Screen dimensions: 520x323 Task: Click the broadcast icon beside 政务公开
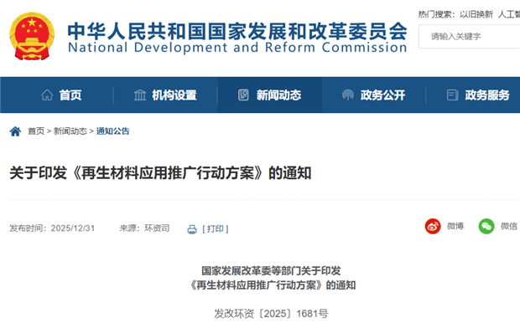pos(348,95)
